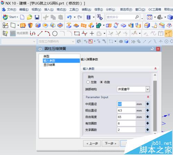Image resolution: width=173 pixels, height=155 pixels.
Task: Open the 格式(R) menu
Action: coord(62,9)
